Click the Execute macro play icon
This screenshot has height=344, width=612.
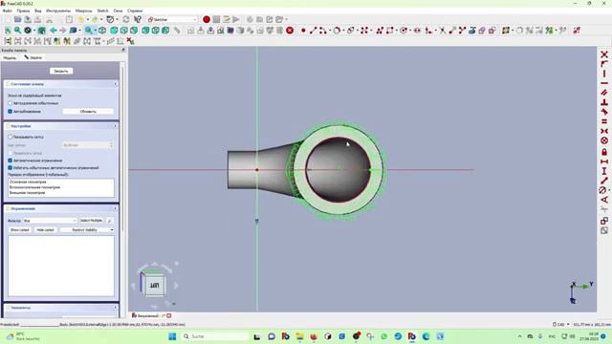[x=236, y=19]
